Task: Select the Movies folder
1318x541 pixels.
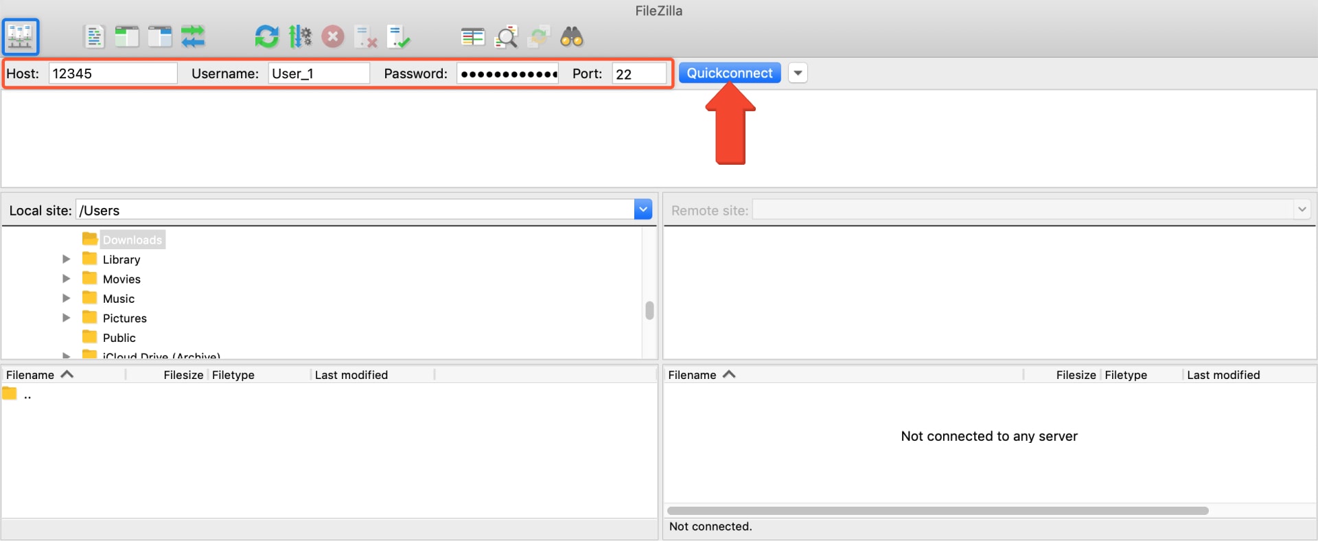Action: (x=122, y=279)
